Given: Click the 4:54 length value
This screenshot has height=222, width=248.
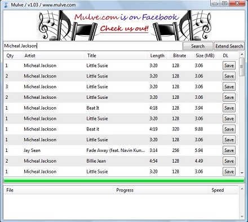Looking at the screenshot, I should 153,161.
